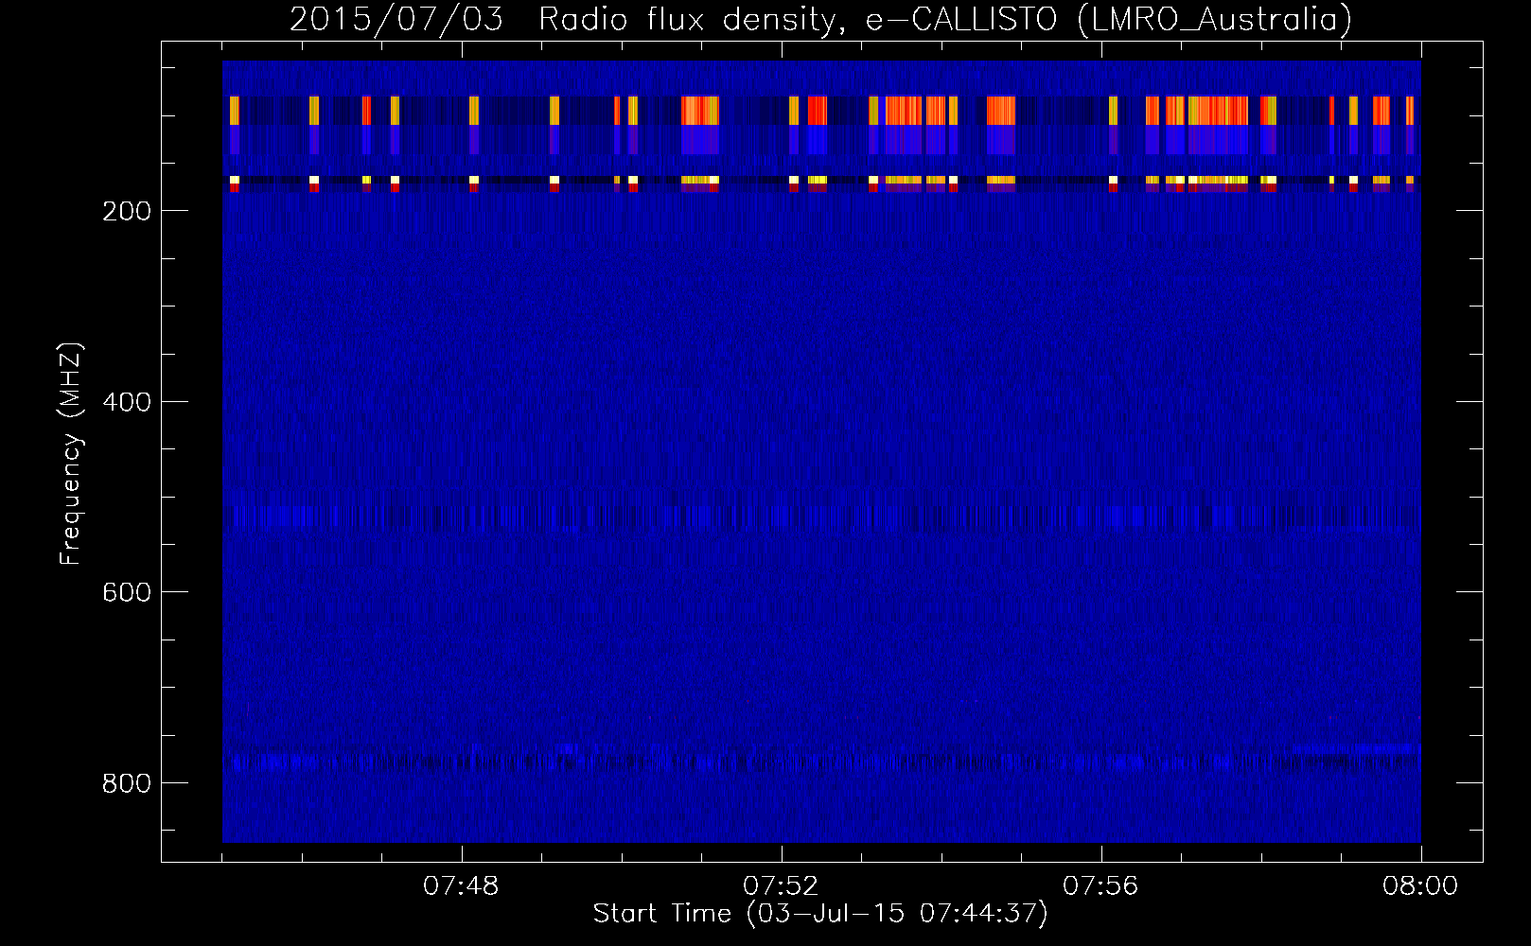
Task: Click the 400 frequency tick label
Action: click(x=127, y=402)
